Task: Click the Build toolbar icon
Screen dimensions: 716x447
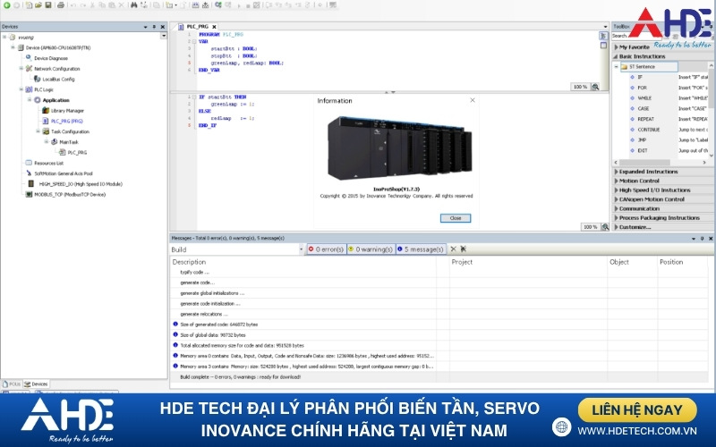Action: pyautogui.click(x=195, y=5)
